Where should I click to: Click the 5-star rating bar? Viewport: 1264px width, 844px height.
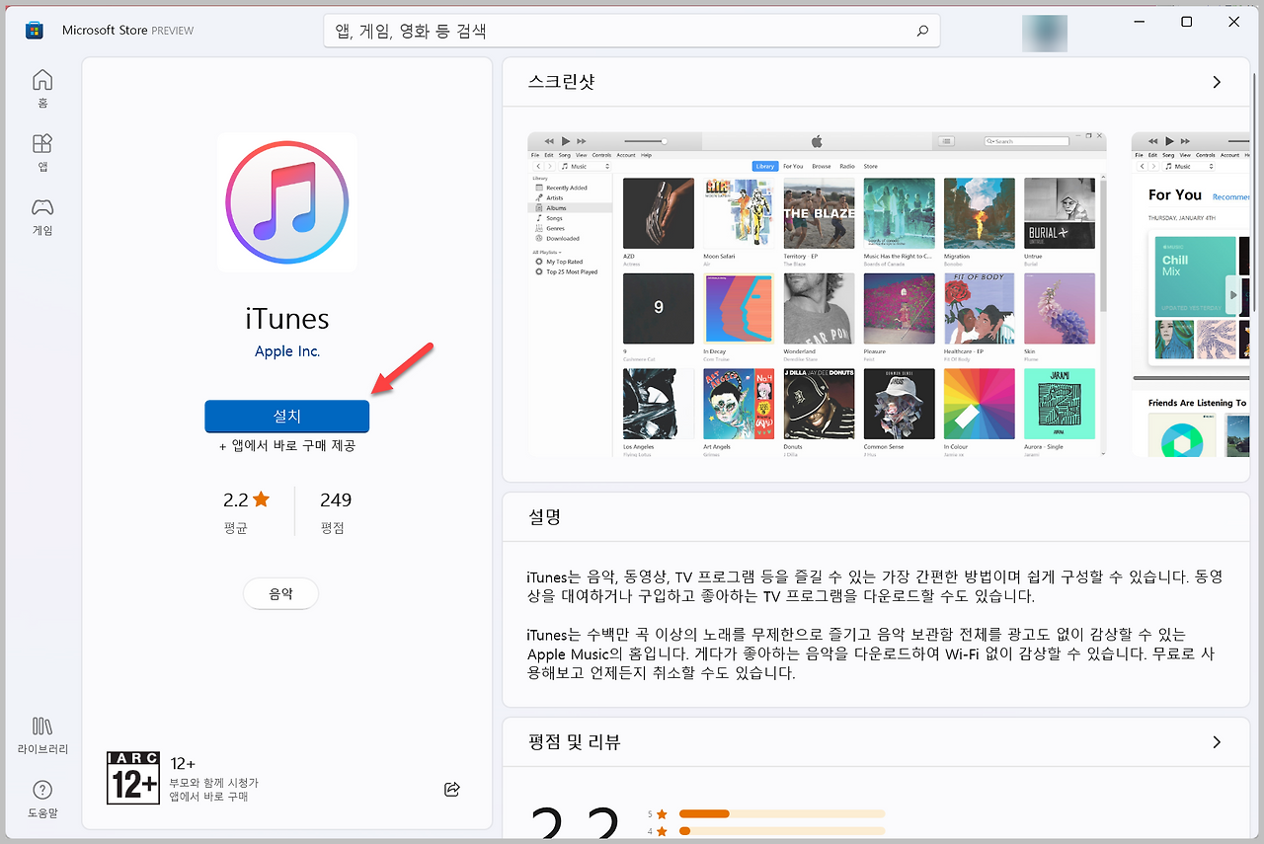point(782,813)
